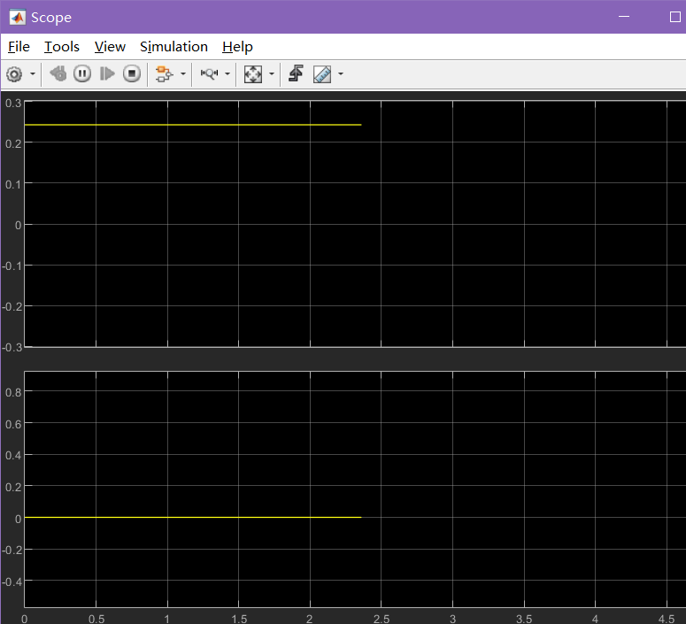686x624 pixels.
Task: Open the File menu
Action: 19,47
